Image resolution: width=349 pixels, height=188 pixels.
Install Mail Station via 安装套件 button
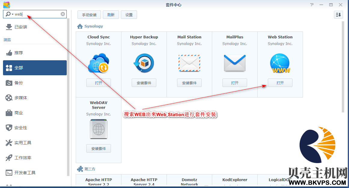click(189, 83)
